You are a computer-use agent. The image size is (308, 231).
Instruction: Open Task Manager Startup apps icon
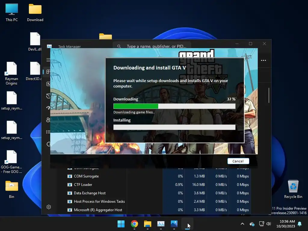click(x=48, y=108)
